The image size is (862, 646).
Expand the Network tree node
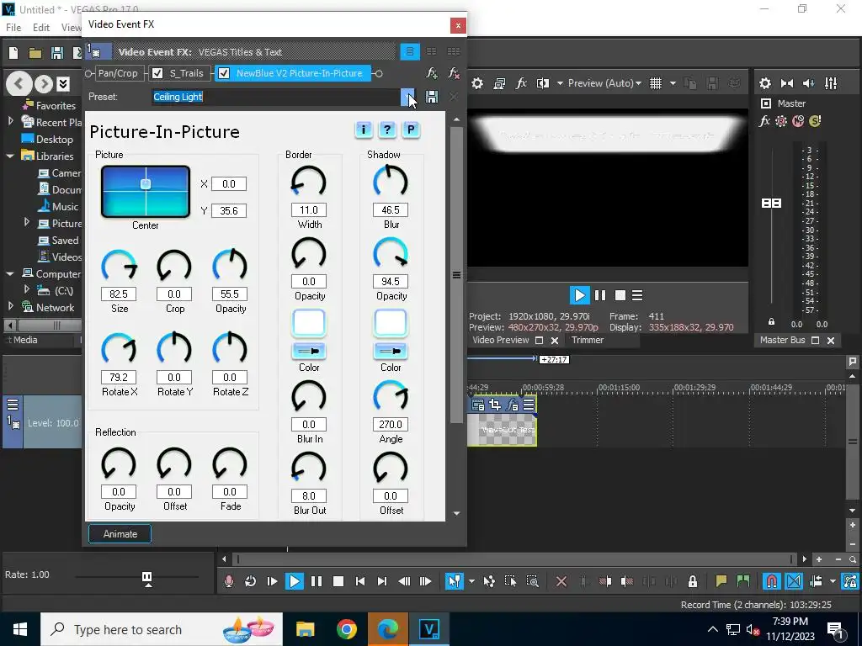pyautogui.click(x=11, y=306)
